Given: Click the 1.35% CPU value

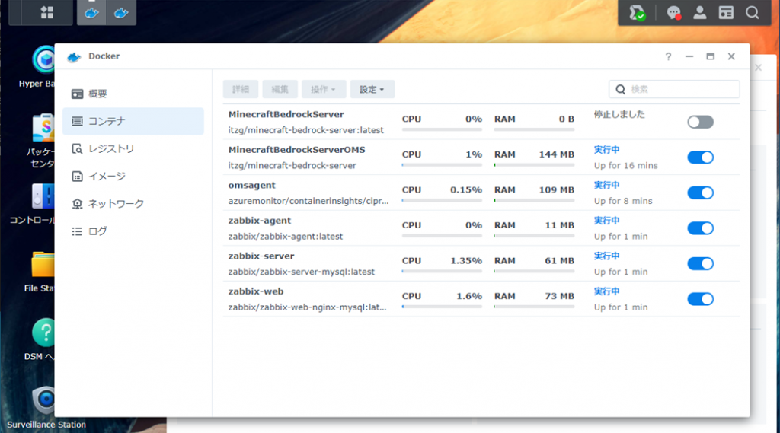Looking at the screenshot, I should tap(466, 260).
